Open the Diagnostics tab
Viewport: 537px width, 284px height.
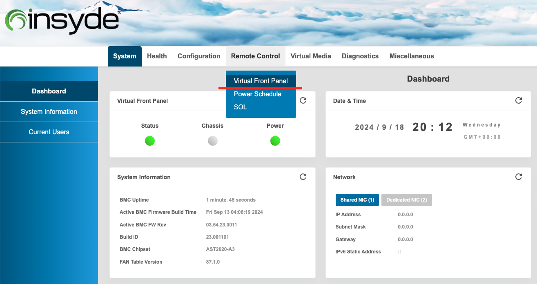click(x=360, y=56)
